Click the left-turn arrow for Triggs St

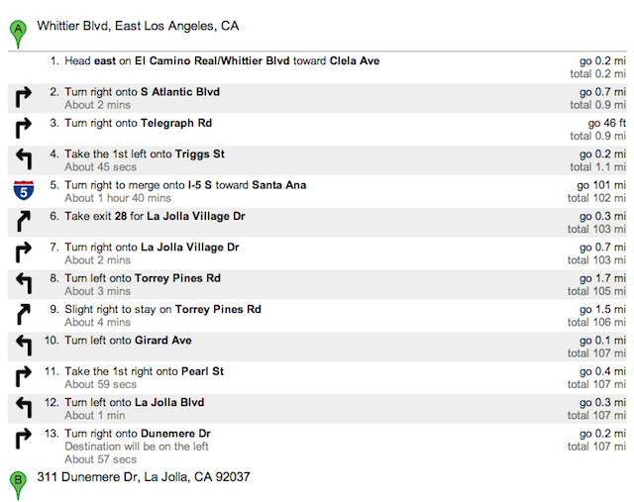tap(22, 159)
